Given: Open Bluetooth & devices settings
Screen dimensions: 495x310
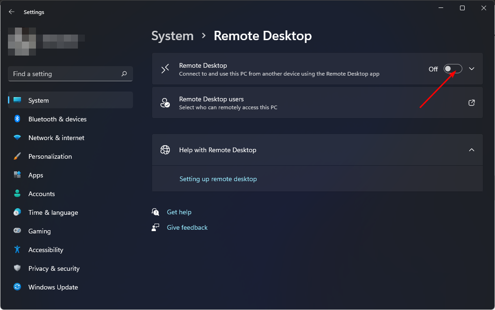Looking at the screenshot, I should point(70,119).
